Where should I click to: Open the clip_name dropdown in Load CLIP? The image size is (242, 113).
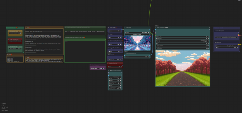[x=227, y=46]
